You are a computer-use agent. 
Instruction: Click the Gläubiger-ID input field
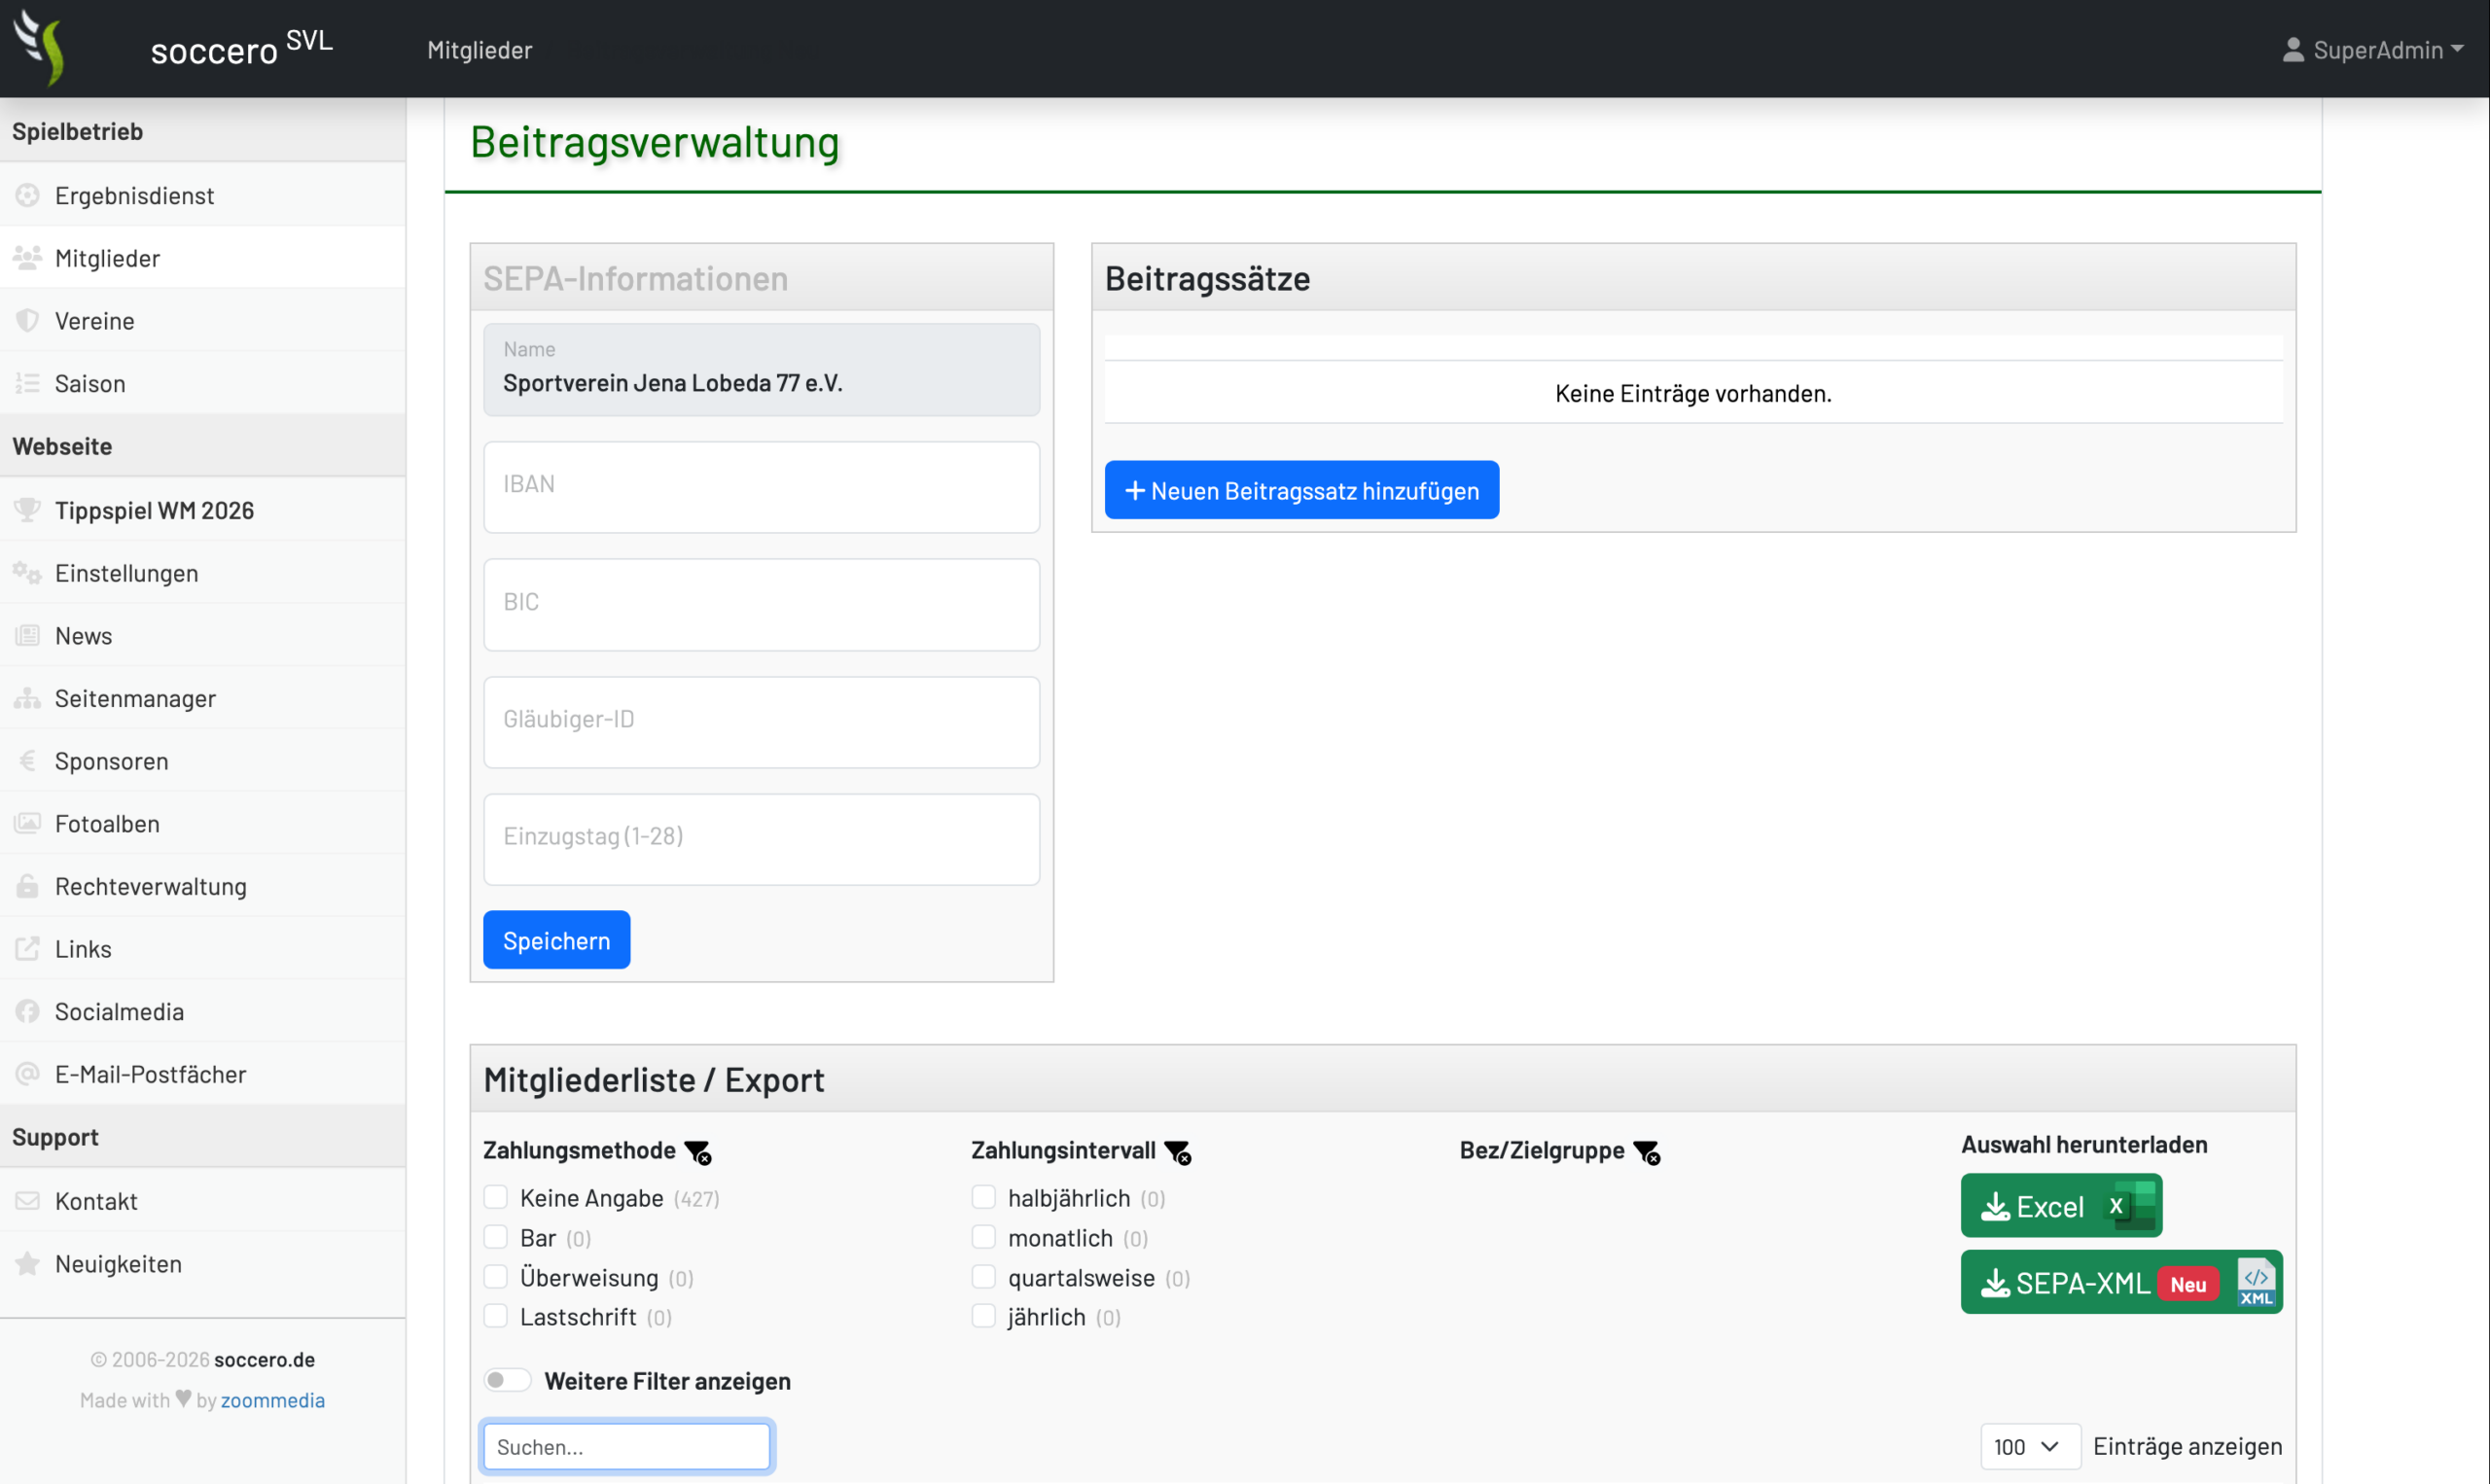(761, 722)
